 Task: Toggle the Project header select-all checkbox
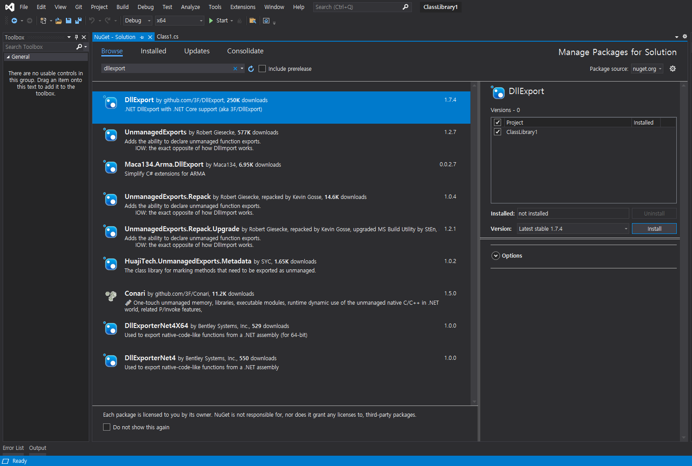(x=497, y=122)
